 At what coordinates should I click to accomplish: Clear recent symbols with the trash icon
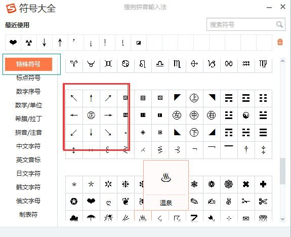(x=280, y=42)
